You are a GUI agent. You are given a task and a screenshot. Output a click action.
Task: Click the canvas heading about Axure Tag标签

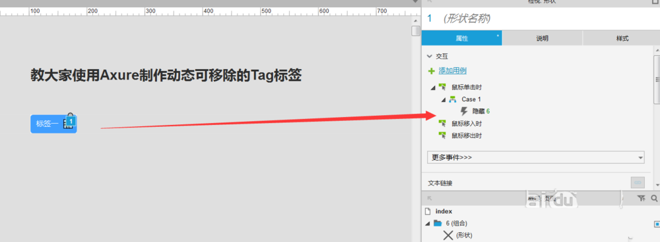(166, 76)
